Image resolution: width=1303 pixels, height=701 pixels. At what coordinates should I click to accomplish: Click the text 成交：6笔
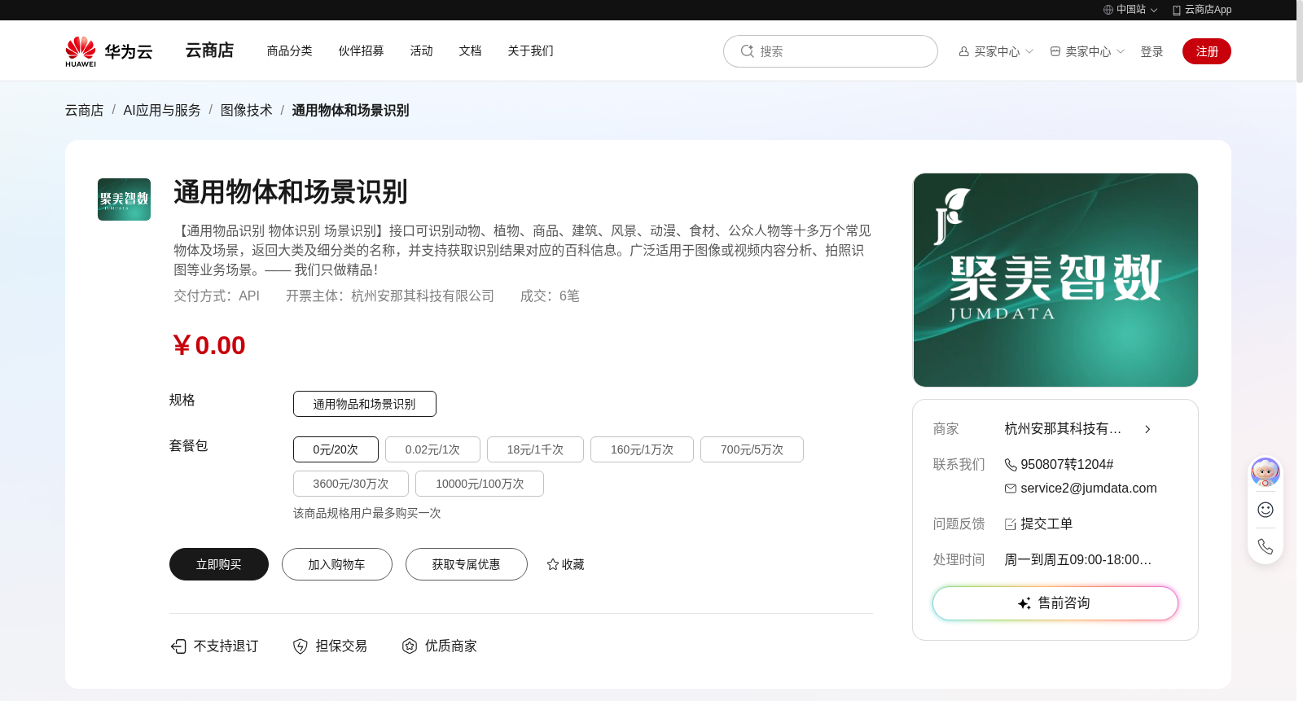click(550, 296)
